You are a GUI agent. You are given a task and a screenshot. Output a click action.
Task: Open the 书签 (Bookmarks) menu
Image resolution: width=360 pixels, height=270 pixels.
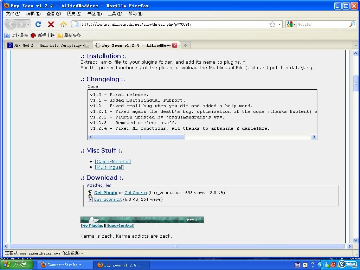(x=94, y=14)
